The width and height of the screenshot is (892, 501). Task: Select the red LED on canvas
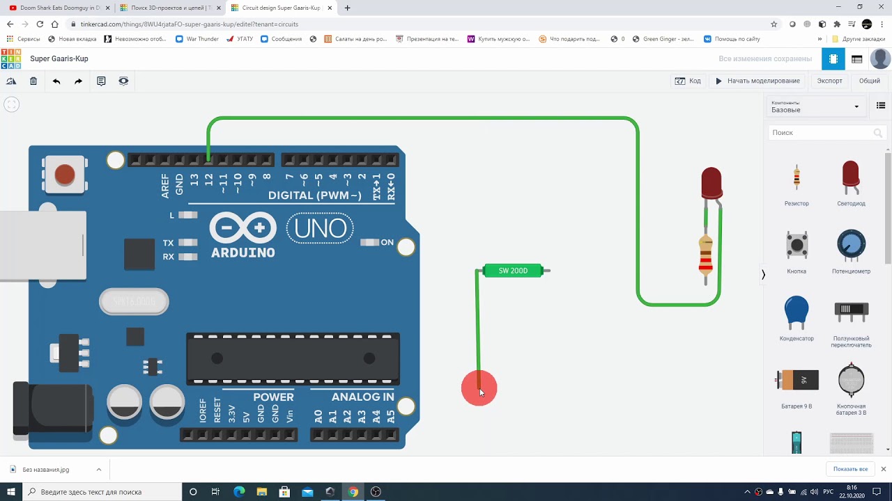pos(712,184)
